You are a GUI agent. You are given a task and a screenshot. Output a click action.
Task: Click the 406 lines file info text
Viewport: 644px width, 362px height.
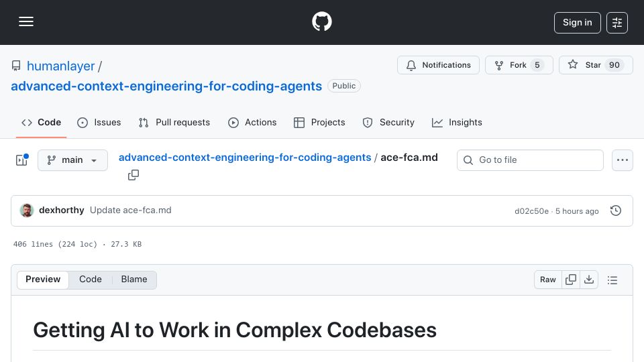[77, 244]
